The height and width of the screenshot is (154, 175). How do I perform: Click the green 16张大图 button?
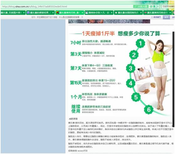click(x=141, y=7)
